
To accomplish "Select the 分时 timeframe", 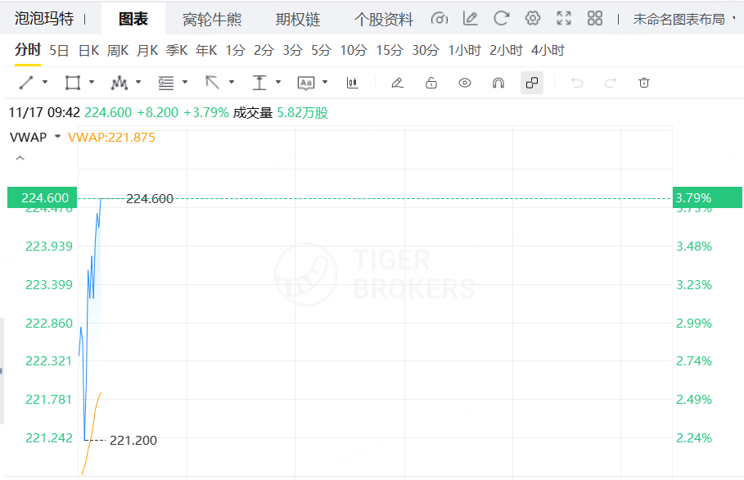I will click(x=28, y=49).
